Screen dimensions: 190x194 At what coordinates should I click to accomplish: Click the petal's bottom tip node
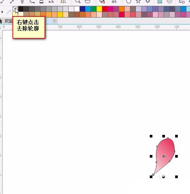153,175
